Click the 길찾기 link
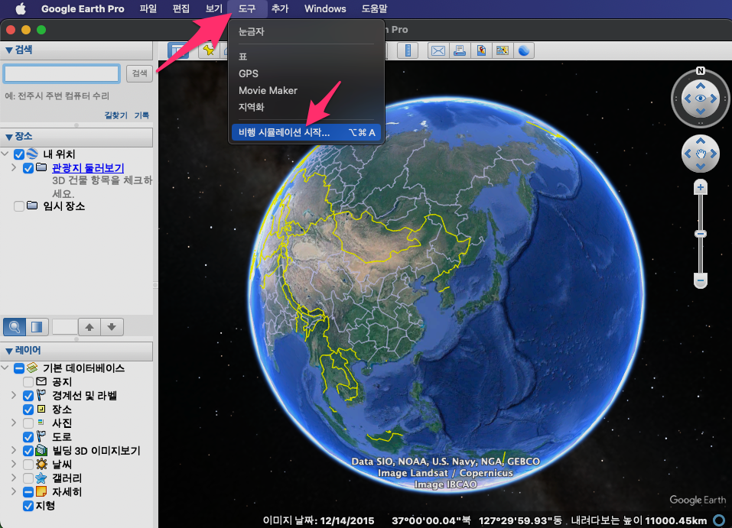The width and height of the screenshot is (732, 528). click(115, 115)
